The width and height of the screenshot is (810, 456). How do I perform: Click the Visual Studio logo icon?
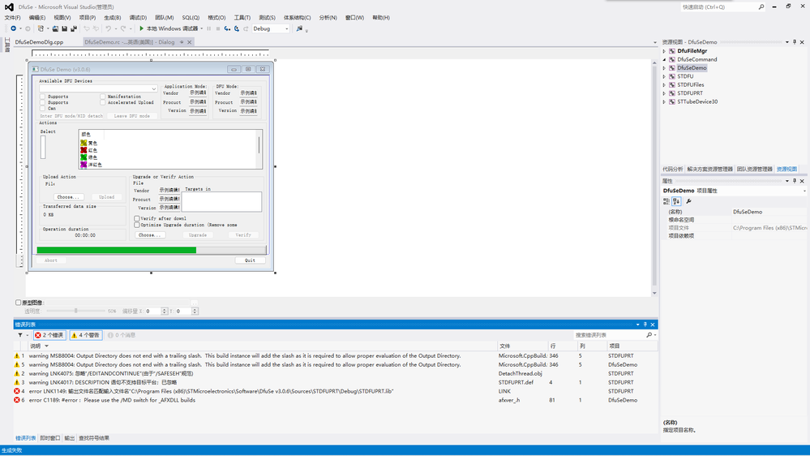(x=9, y=6)
